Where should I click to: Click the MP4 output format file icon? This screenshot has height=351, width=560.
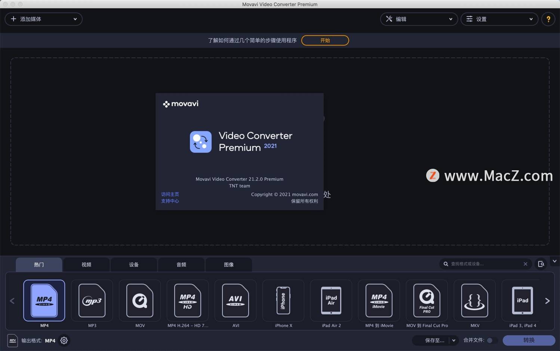point(13,341)
